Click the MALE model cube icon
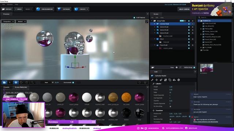The width and height of the screenshot is (234, 131). click(158, 39)
